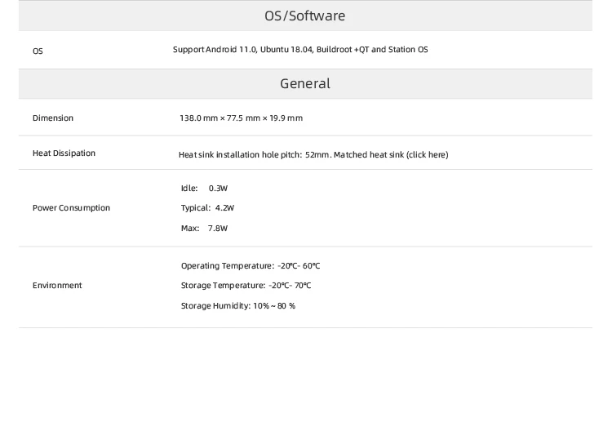The image size is (612, 440).
Task: Click the Storage Temperature line
Action: (246, 286)
